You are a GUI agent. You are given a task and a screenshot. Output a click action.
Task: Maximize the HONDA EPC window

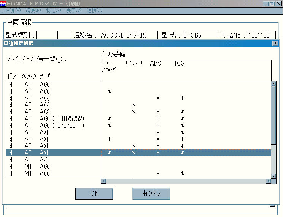pyautogui.click(x=272, y=4)
